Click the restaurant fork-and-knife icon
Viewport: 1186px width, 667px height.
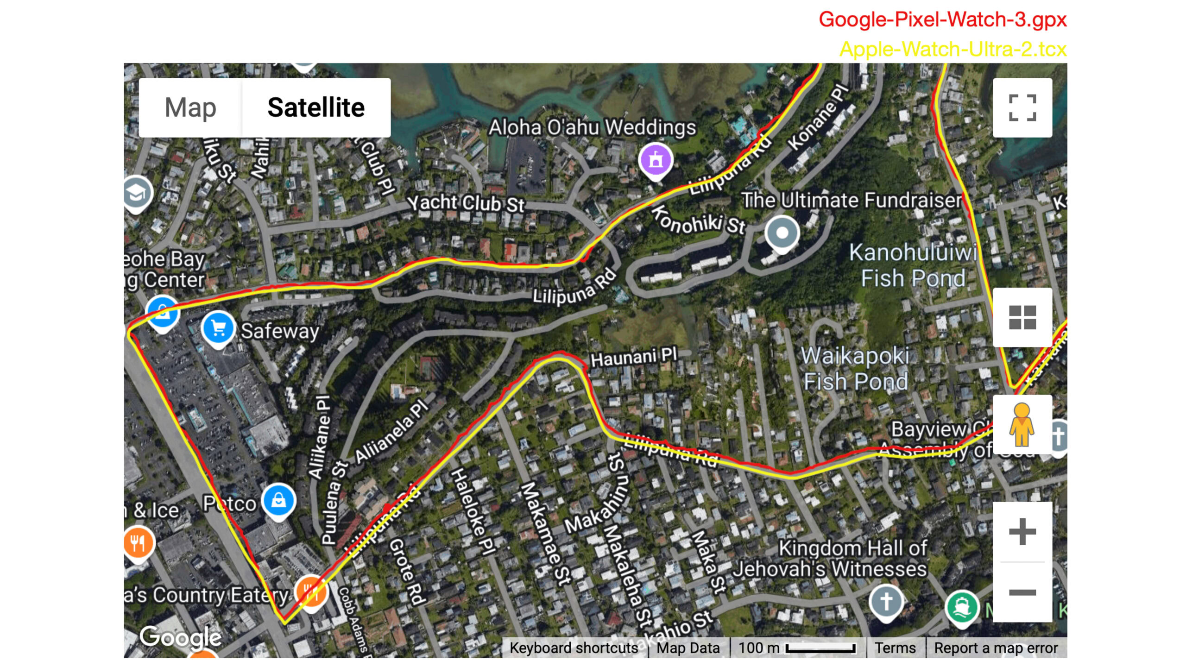(x=135, y=543)
